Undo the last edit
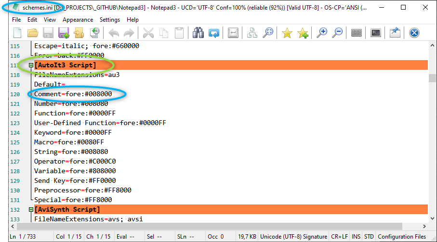This screenshot has width=437, height=242. pyautogui.click(x=113, y=33)
